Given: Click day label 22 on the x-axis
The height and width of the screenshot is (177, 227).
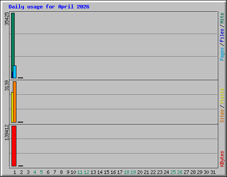Looking at the screenshot, I should [153, 172].
